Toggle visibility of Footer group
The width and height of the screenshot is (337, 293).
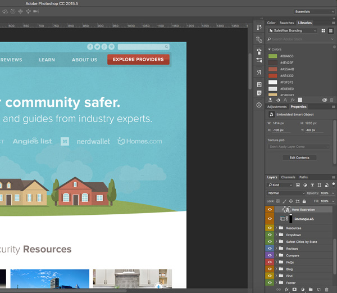tap(270, 282)
